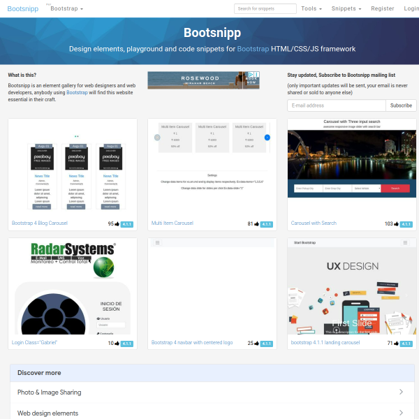Viewport: 419px width, 419px height.
Task: Open the RadarSystems login preview thumbnail
Action: click(73, 286)
